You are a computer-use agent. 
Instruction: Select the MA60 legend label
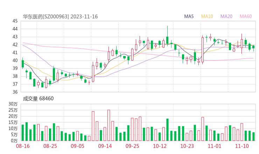246,16
